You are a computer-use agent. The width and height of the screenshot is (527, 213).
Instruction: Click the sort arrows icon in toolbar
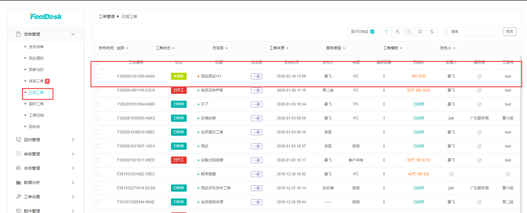pyautogui.click(x=432, y=32)
